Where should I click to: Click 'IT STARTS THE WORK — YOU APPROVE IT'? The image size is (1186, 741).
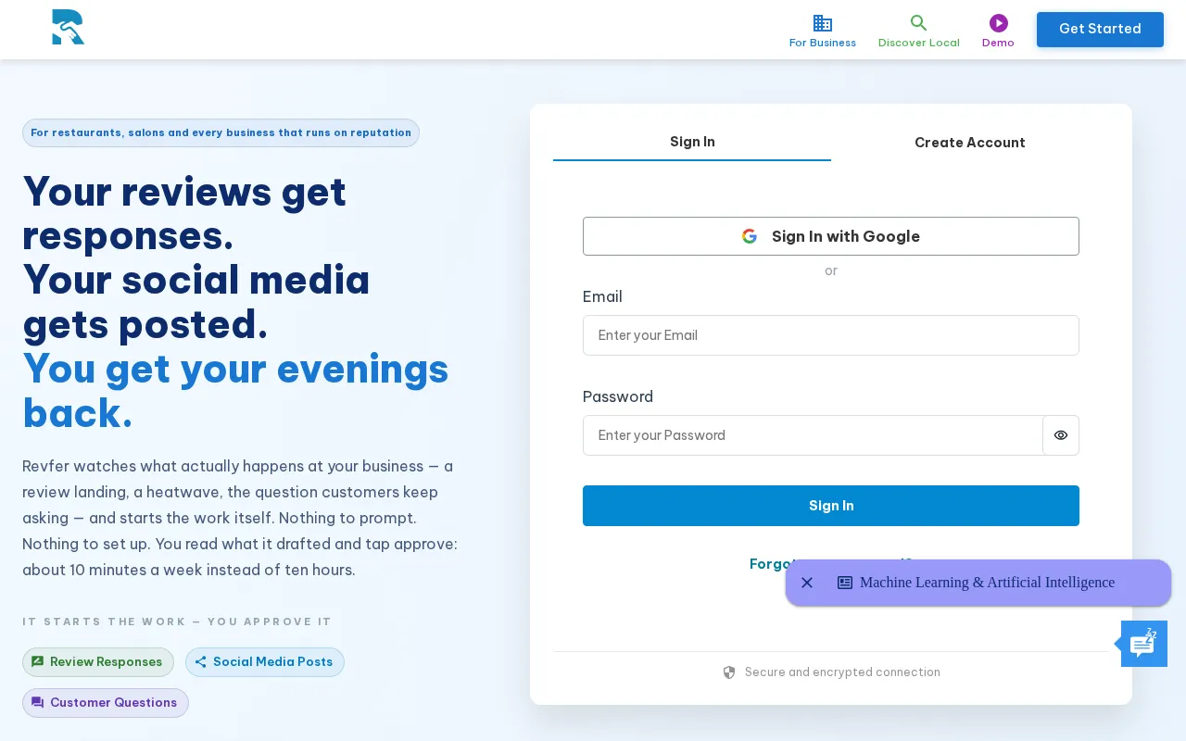coord(177,622)
